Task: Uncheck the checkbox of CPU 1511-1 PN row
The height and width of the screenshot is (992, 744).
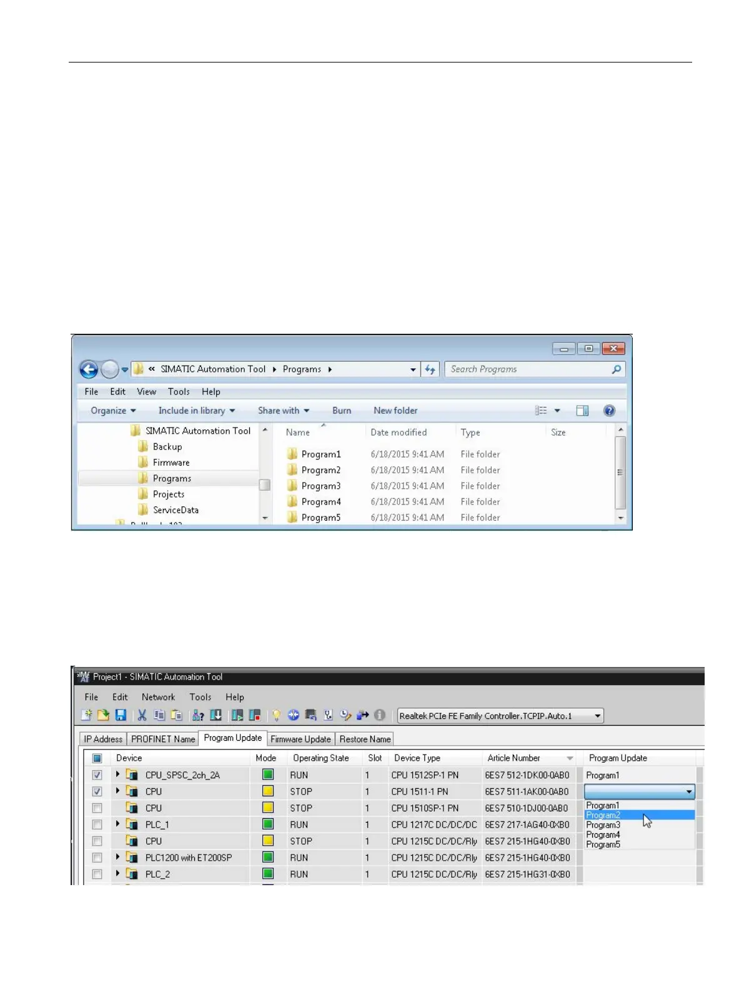Action: tap(97, 791)
